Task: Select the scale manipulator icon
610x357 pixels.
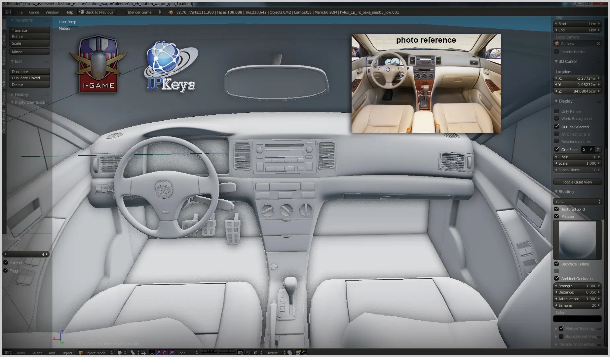Action: coord(172,353)
